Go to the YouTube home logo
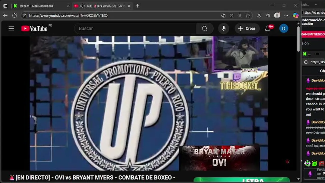This screenshot has width=325, height=183. point(34,28)
